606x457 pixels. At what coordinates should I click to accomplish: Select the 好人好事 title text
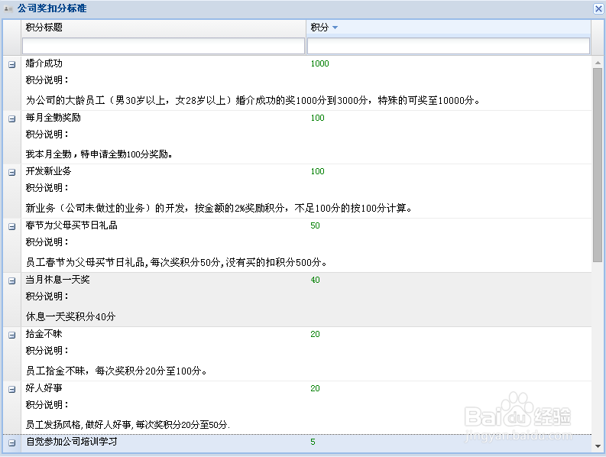tap(44, 387)
